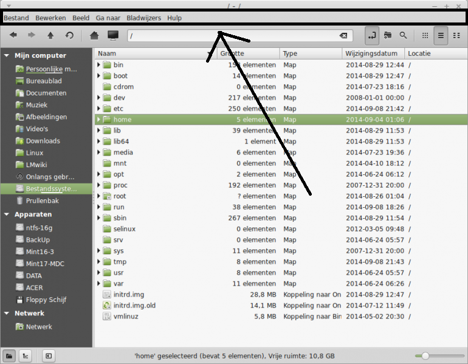
Task: Open the Bestand menu
Action: (16, 18)
